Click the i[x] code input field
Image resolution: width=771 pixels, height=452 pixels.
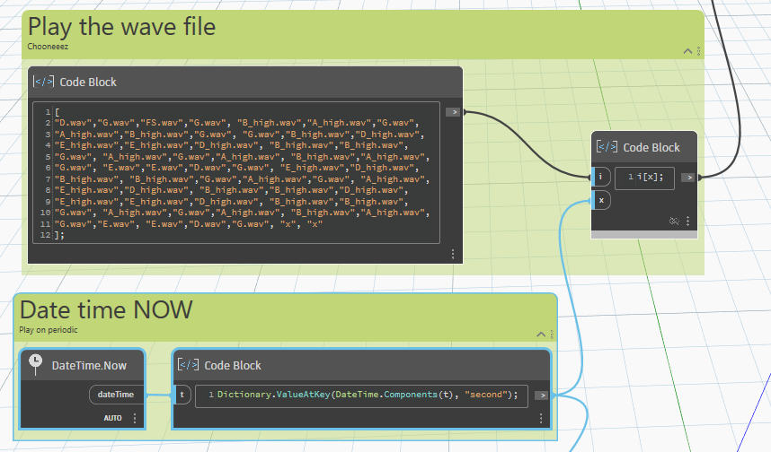click(644, 177)
